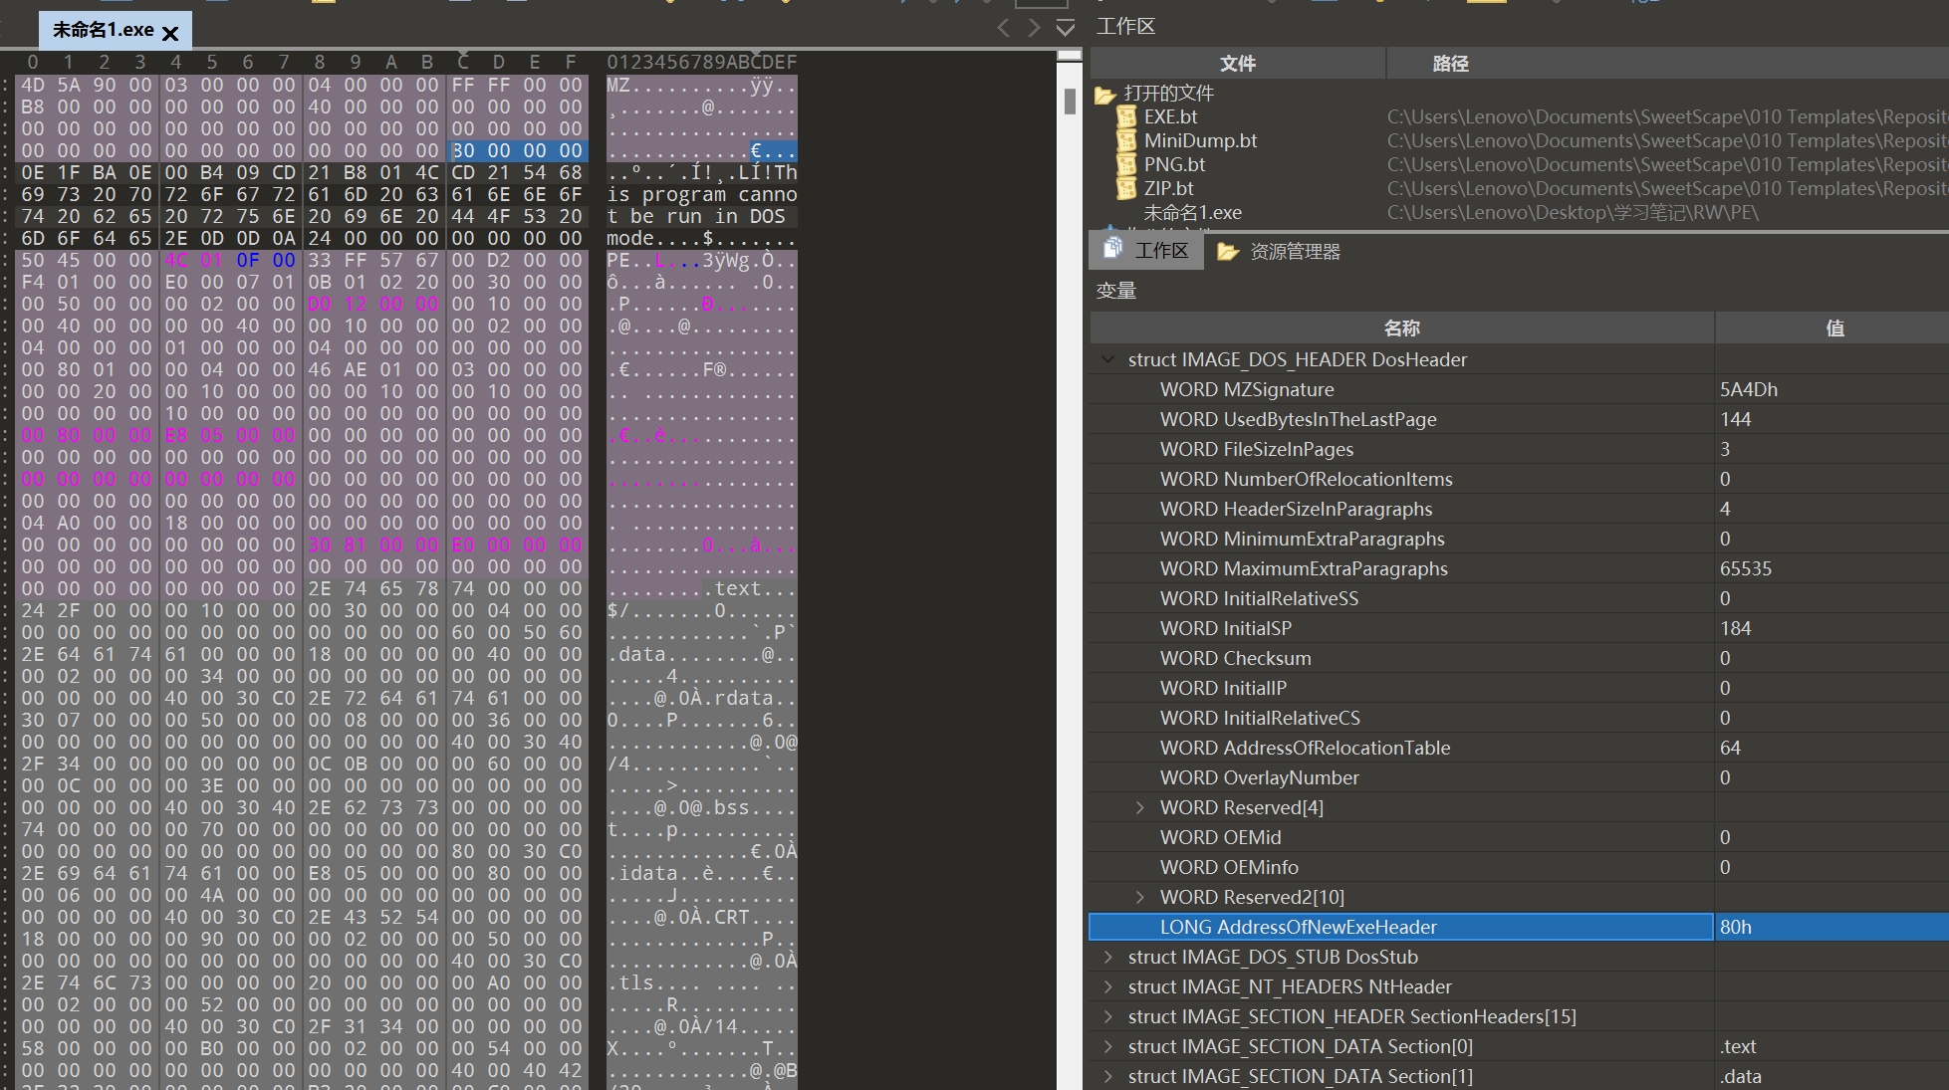
Task: Select WORD OEMid row
Action: coord(1519,837)
